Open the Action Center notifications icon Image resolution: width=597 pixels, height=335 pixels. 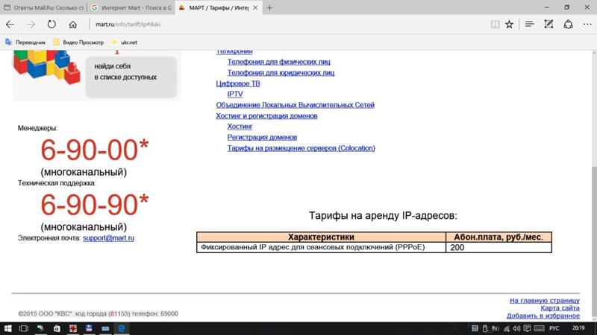point(527,328)
